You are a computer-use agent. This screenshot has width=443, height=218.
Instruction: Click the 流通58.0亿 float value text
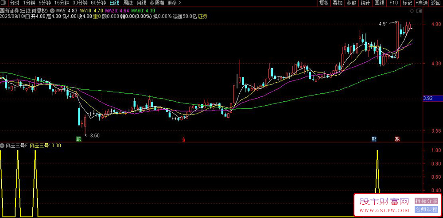[184, 16]
